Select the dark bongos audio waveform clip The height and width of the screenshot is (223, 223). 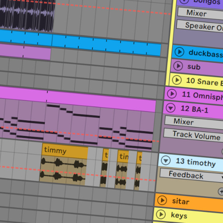tap(27, 16)
